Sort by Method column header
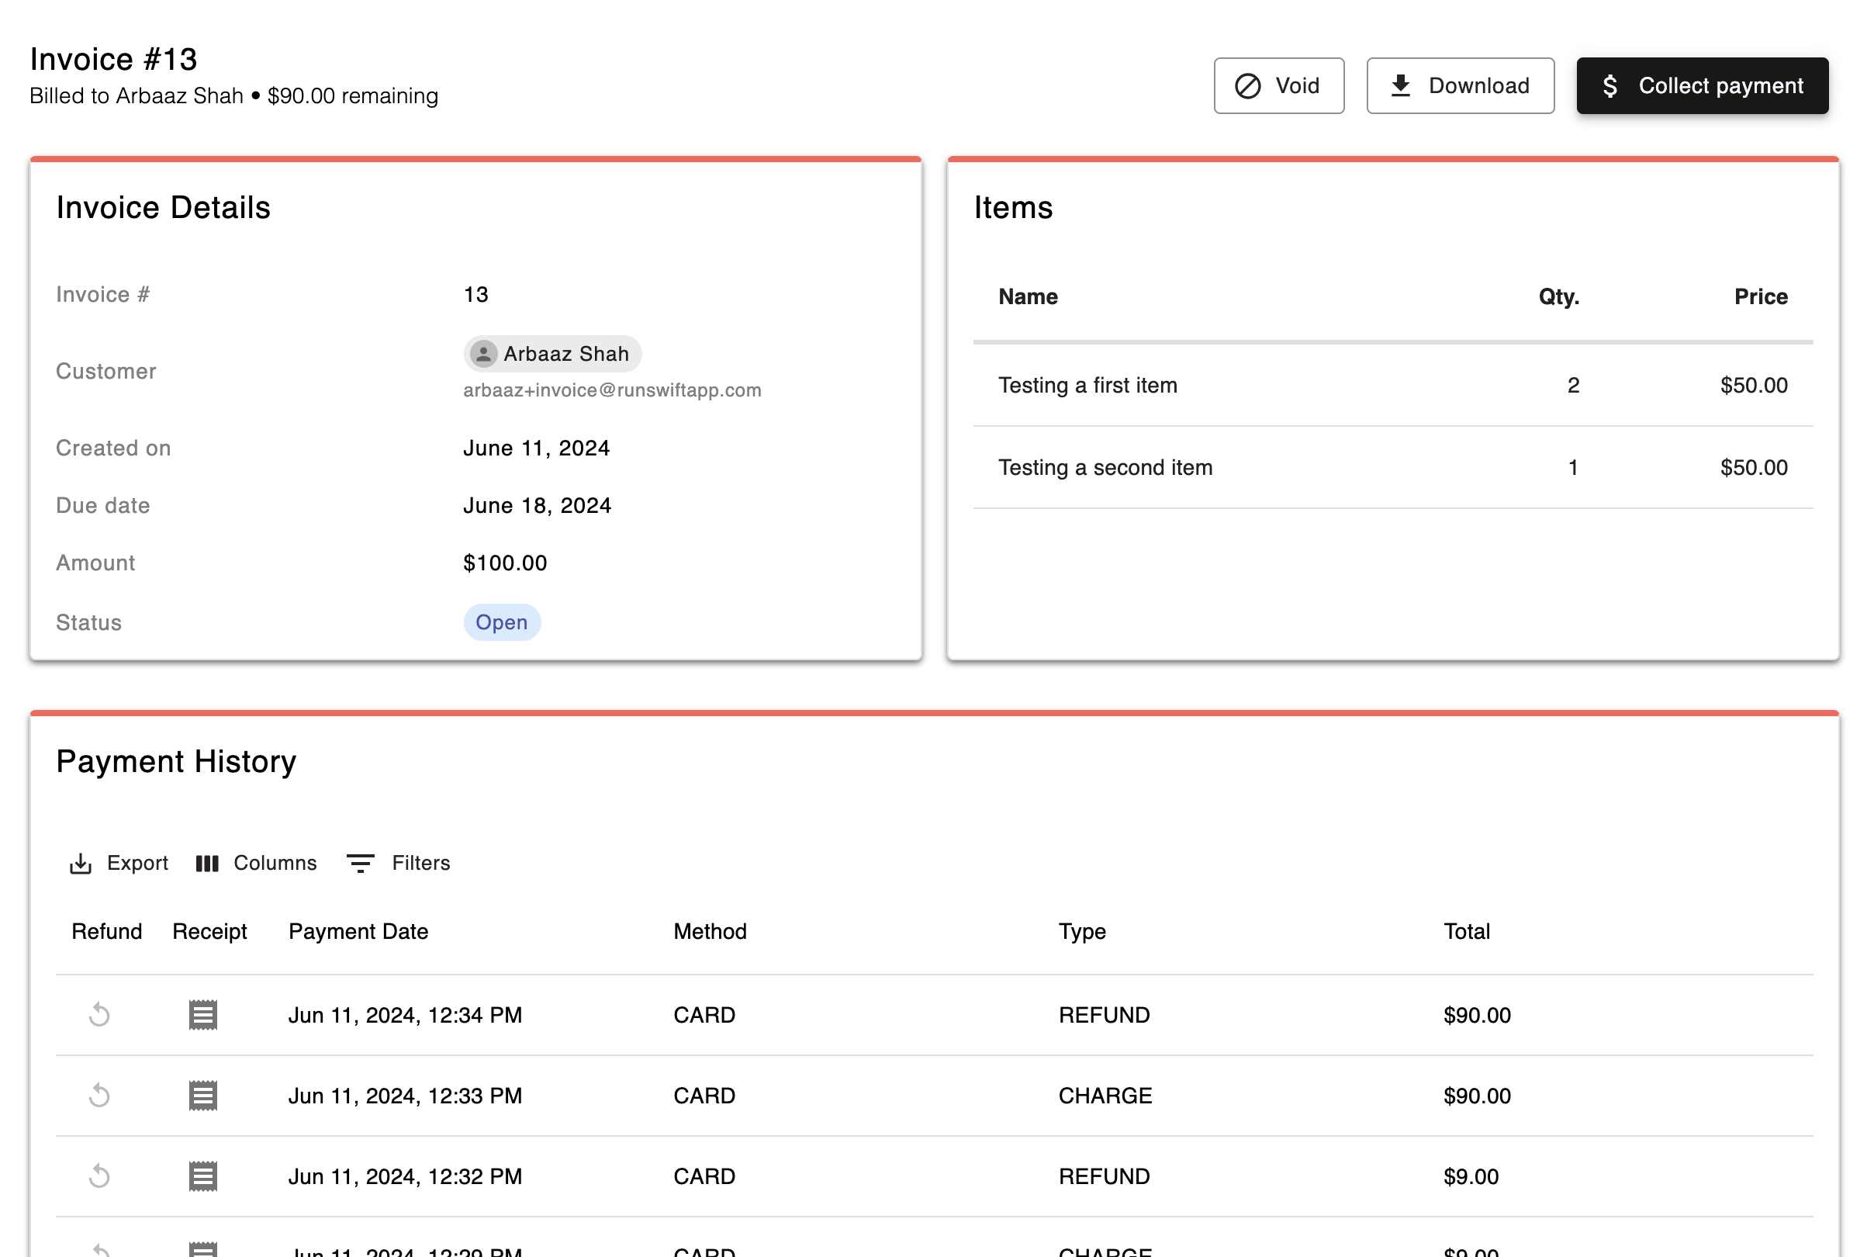 (x=709, y=931)
